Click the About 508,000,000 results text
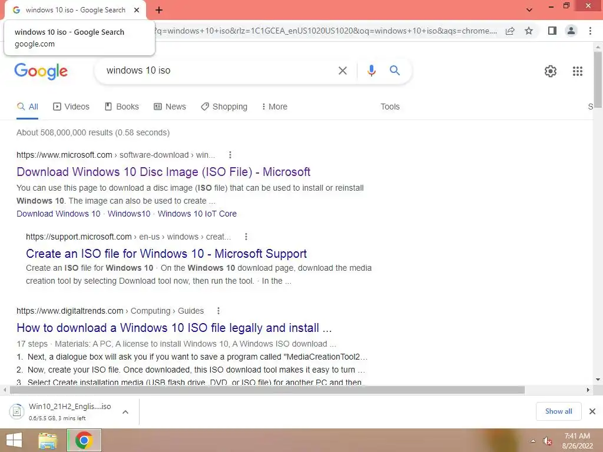The image size is (603, 452). [92, 132]
